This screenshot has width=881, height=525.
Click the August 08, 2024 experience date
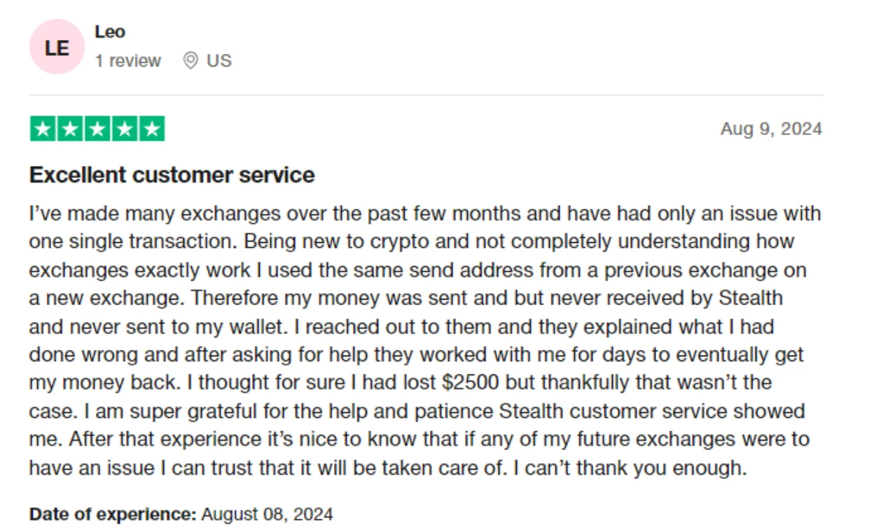click(268, 514)
